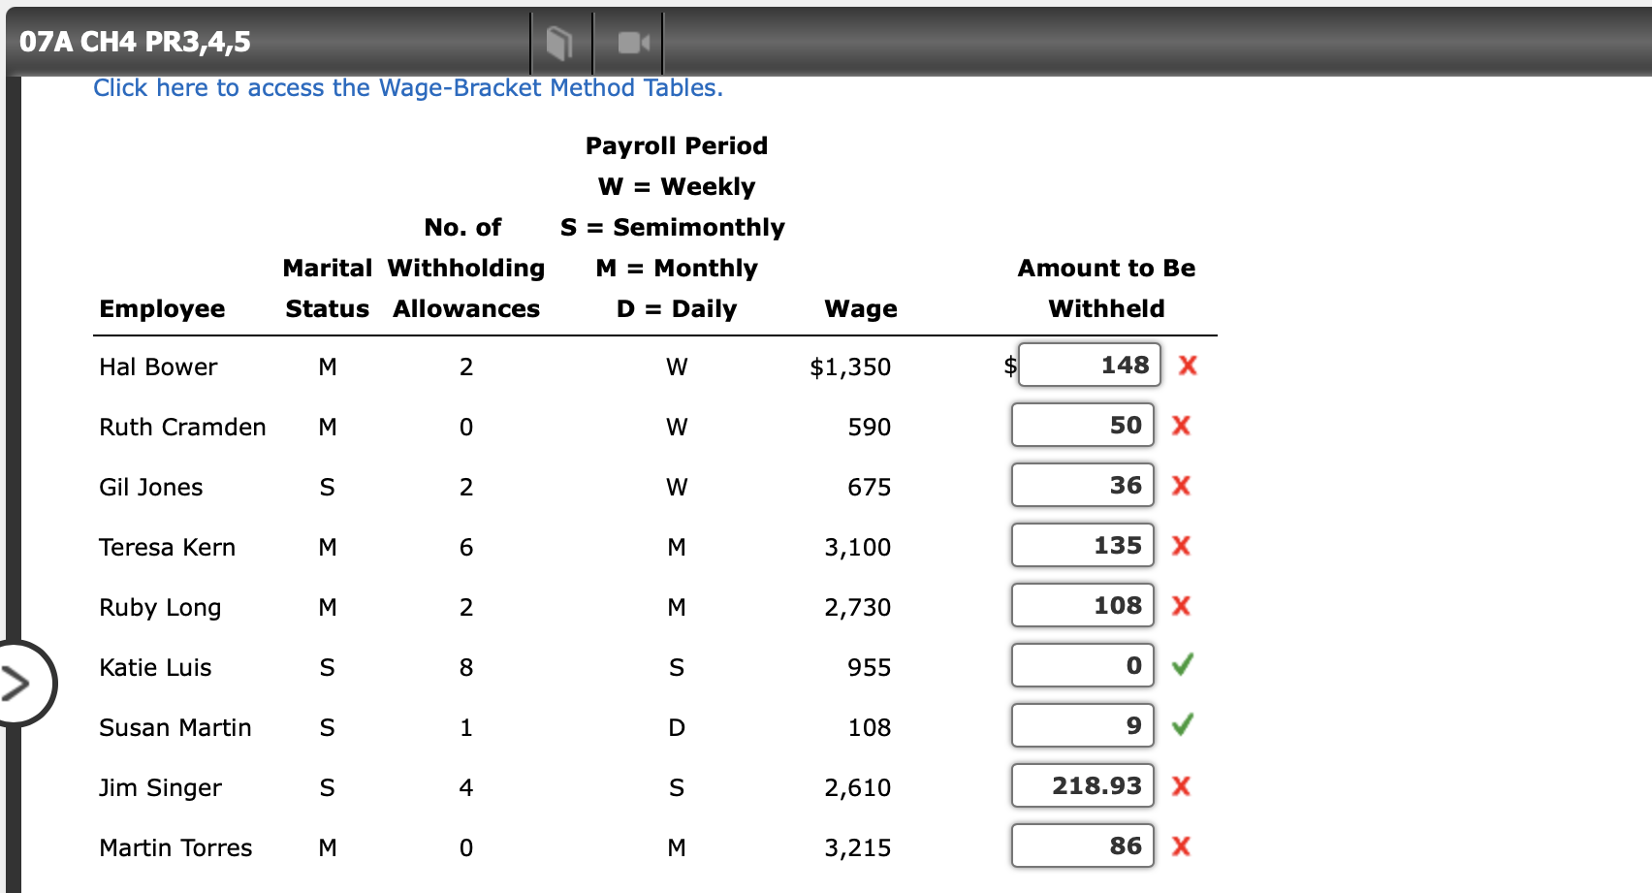Click the red X next to Ruth Cramden's amount
Image resolution: width=1652 pixels, height=893 pixels.
tap(1181, 426)
